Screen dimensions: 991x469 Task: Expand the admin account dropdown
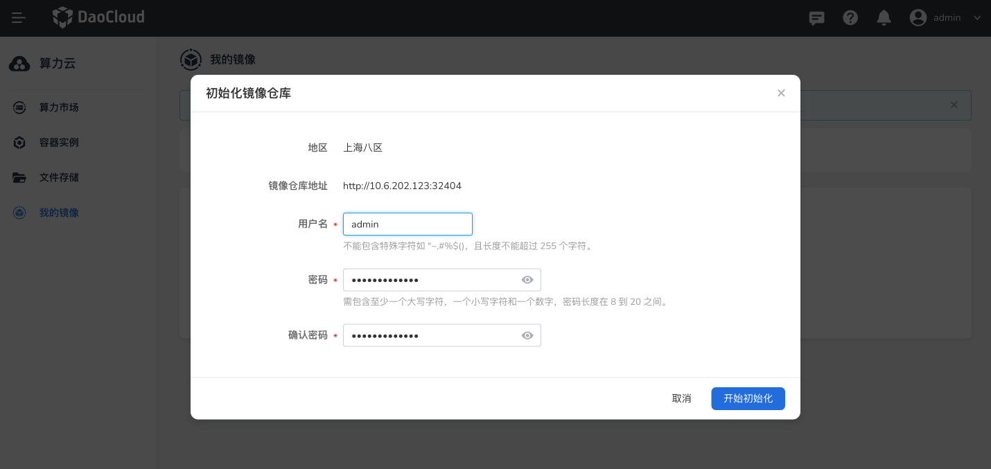tap(977, 17)
